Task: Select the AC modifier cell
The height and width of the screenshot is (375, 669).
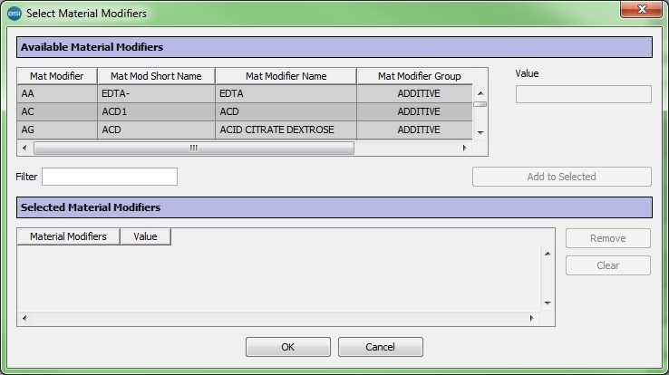Action: point(57,111)
